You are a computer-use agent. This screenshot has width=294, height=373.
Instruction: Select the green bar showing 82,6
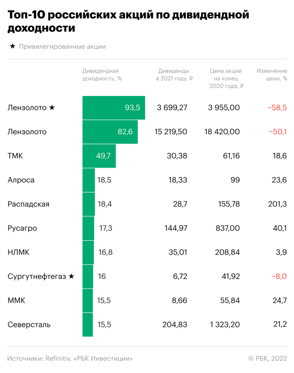pos(110,132)
